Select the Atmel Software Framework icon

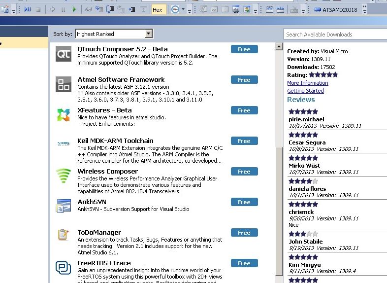pos(63,84)
